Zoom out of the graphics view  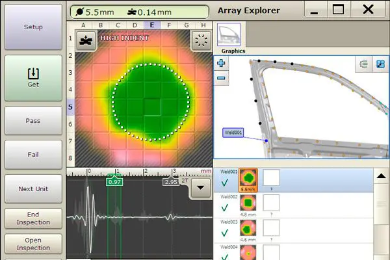[222, 78]
